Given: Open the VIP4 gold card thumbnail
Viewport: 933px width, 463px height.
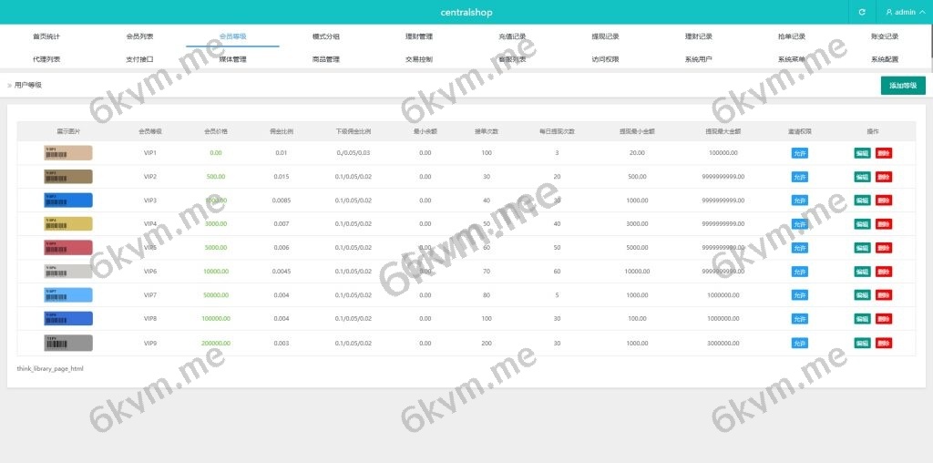Looking at the screenshot, I should (68, 224).
